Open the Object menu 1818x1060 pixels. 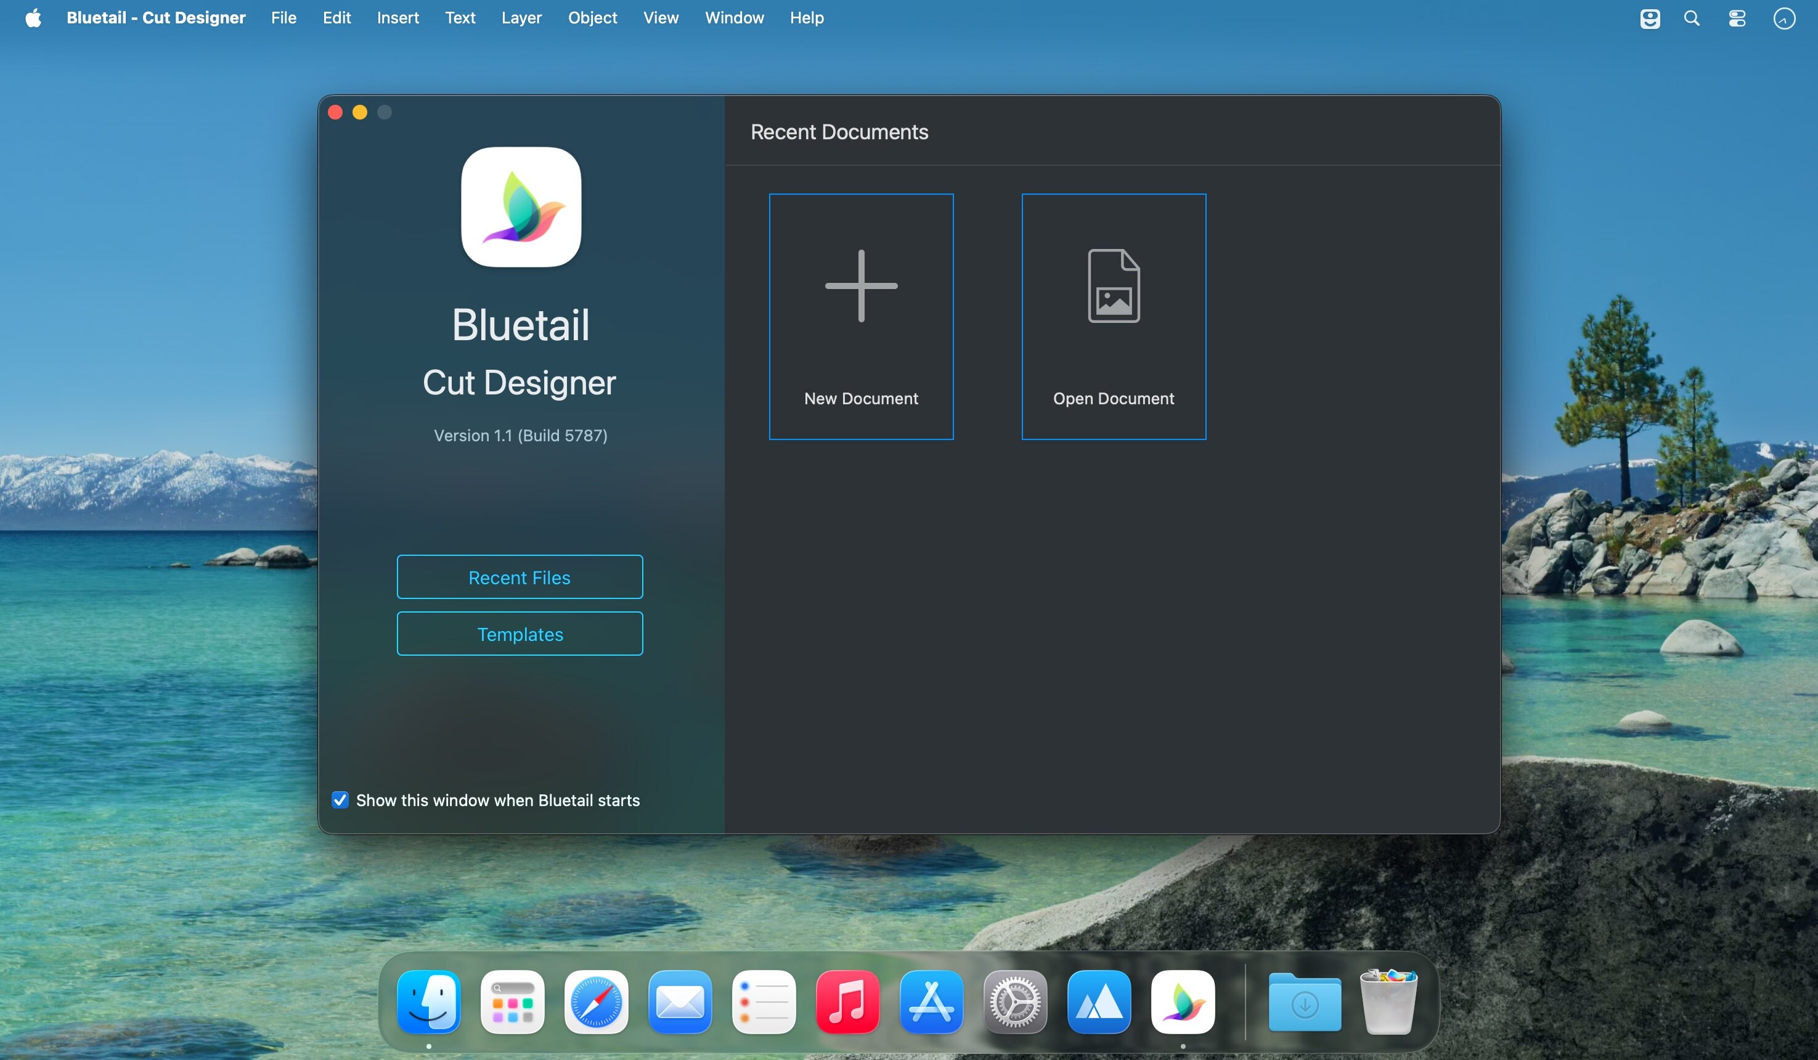592,17
